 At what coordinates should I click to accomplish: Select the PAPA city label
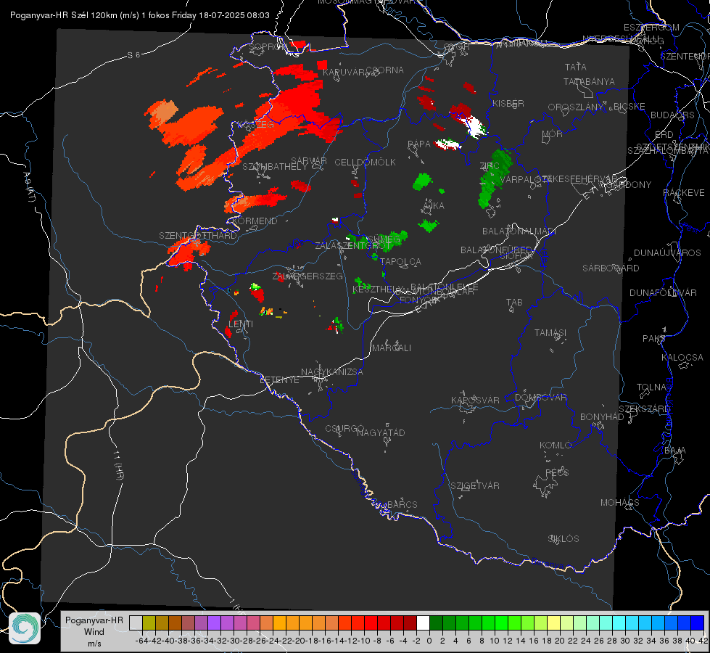click(419, 144)
